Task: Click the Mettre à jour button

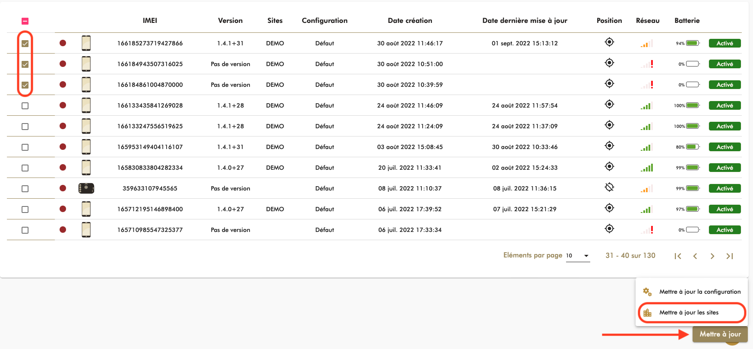Action: pos(720,334)
